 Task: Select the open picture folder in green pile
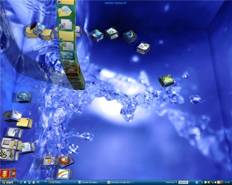click(65, 12)
